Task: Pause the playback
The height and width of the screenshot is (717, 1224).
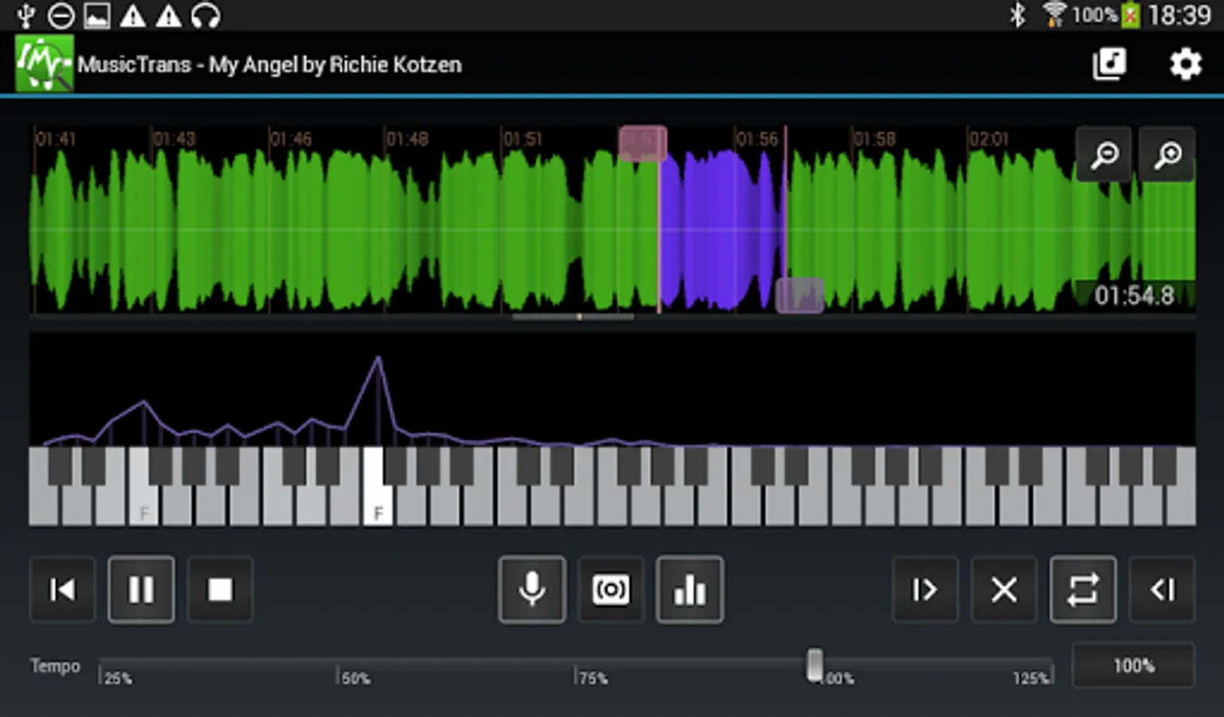Action: [x=141, y=590]
